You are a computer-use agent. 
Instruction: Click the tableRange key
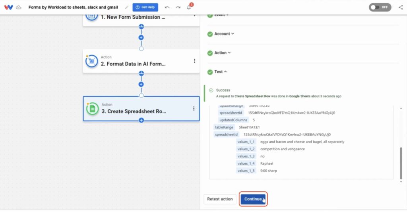224,127
